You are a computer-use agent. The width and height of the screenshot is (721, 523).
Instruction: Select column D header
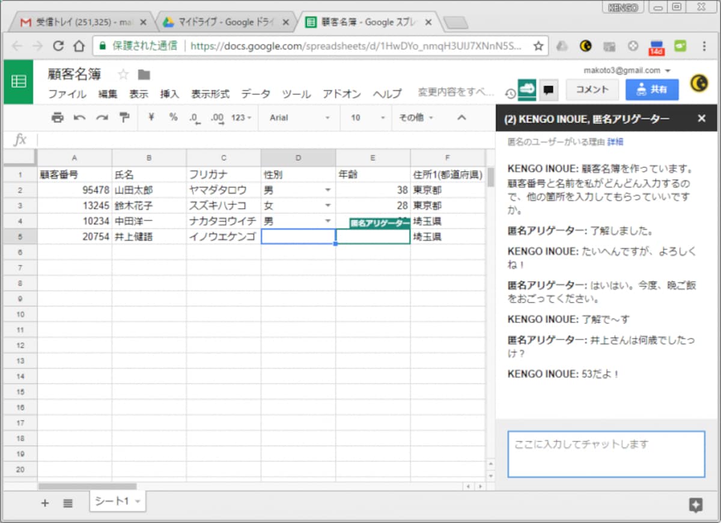(298, 158)
